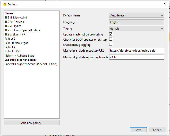The width and height of the screenshot is (170, 136).
Task: Enable debug logging checkbox
Action: [111, 44]
